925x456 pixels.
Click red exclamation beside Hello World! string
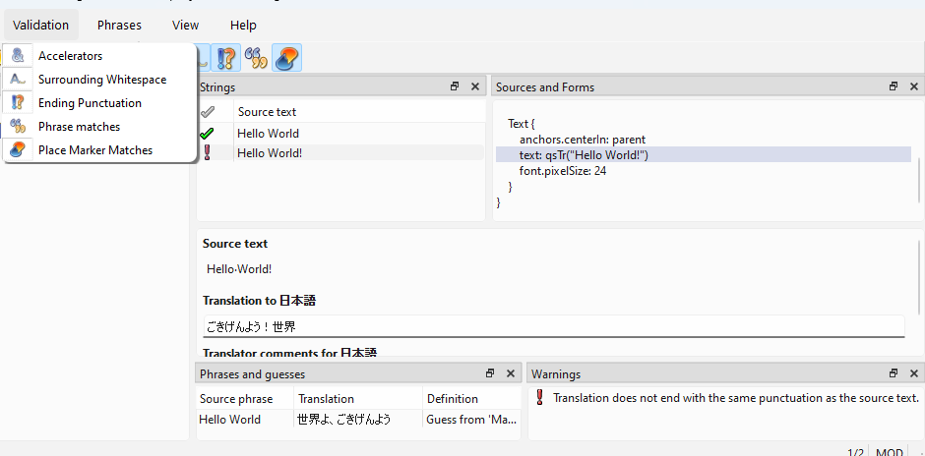tap(207, 152)
